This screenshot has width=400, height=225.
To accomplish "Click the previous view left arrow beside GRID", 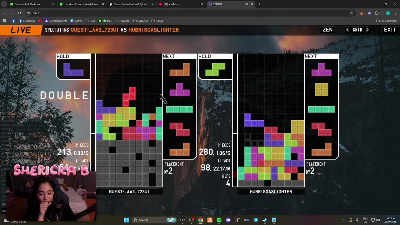I will 347,30.
